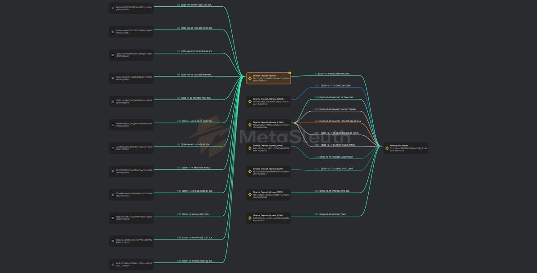Click Solana icon of the 2 SOL sender

[x=112, y=218]
